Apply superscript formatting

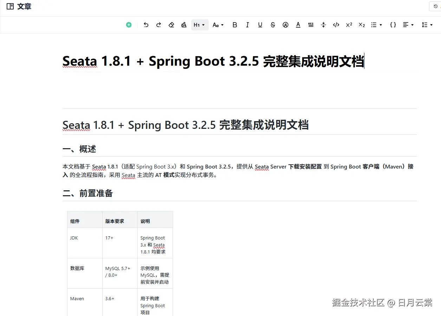(349, 25)
